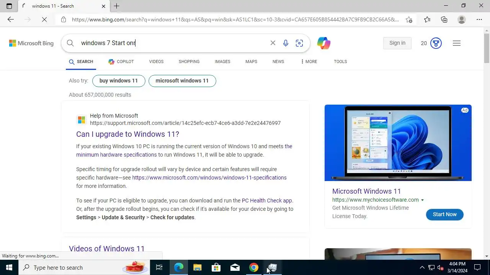Open the Videos of Windows 11 heading
The height and width of the screenshot is (275, 490).
click(x=107, y=249)
